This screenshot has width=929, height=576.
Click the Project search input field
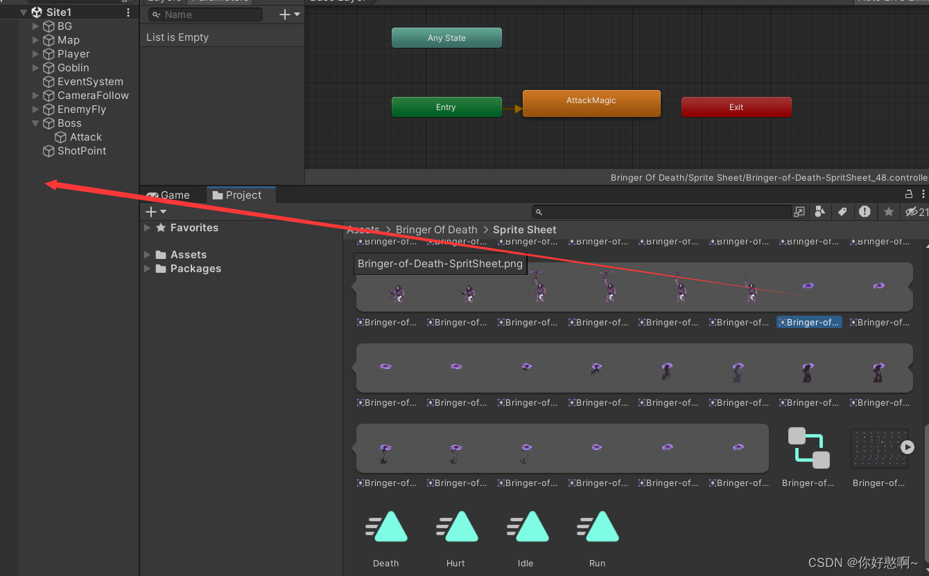(662, 212)
